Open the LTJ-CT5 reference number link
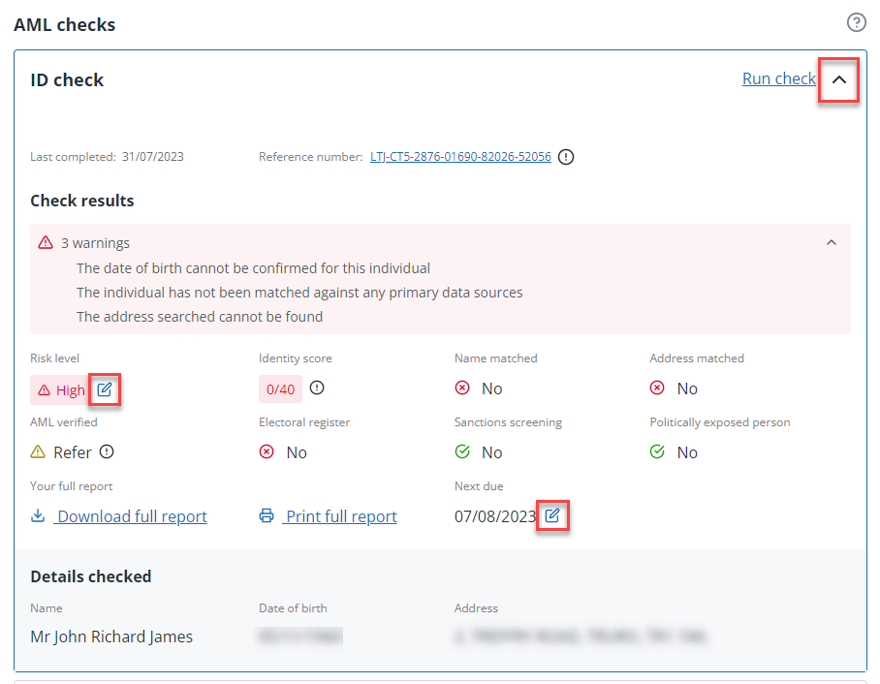Image resolution: width=880 pixels, height=684 pixels. tap(460, 157)
